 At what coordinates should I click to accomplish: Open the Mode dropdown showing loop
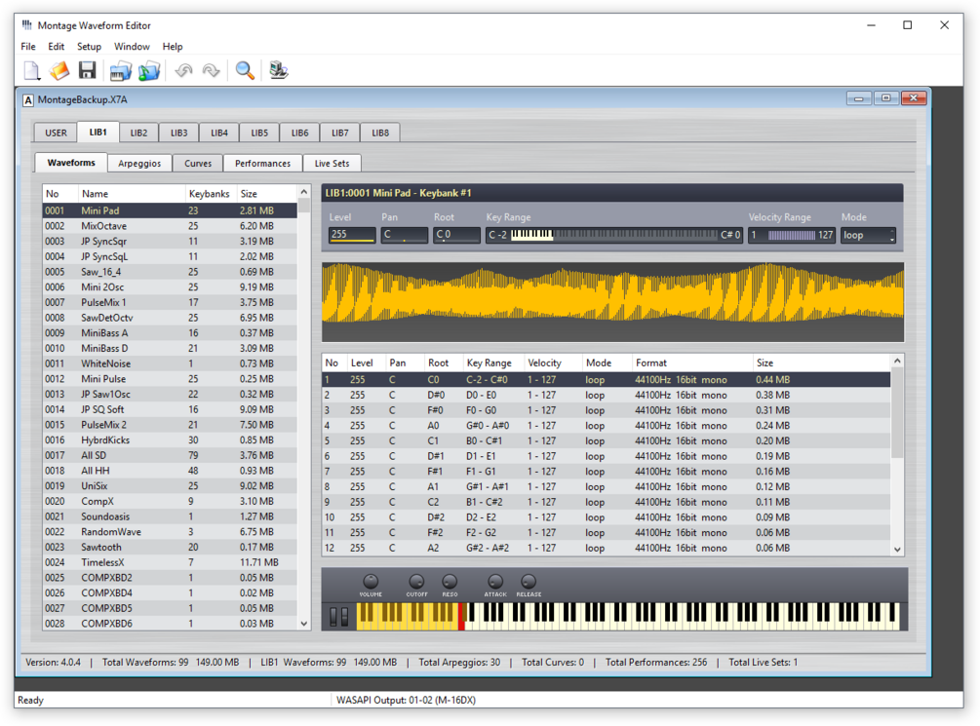(x=868, y=235)
